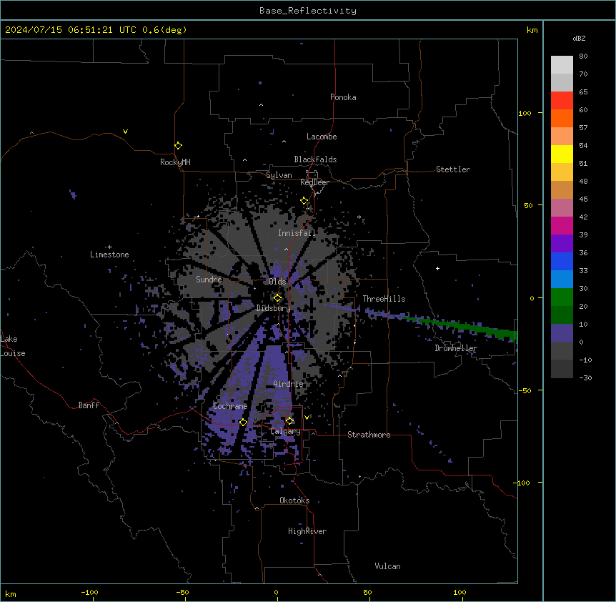Screen dimensions: 616x602
Task: Click the RedDeer city label
Action: tap(314, 182)
